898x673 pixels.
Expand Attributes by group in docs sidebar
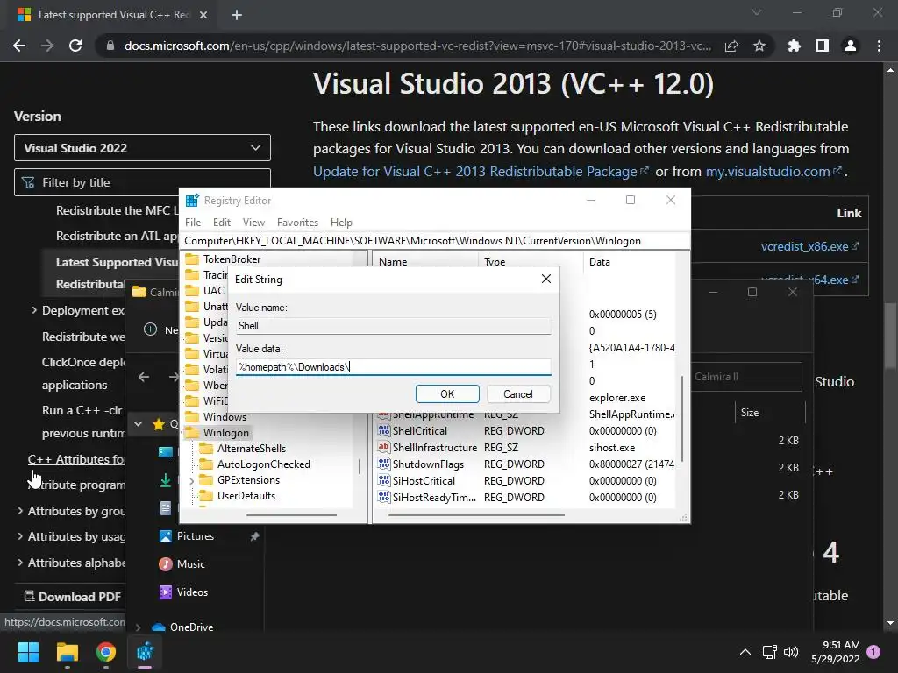pos(20,511)
